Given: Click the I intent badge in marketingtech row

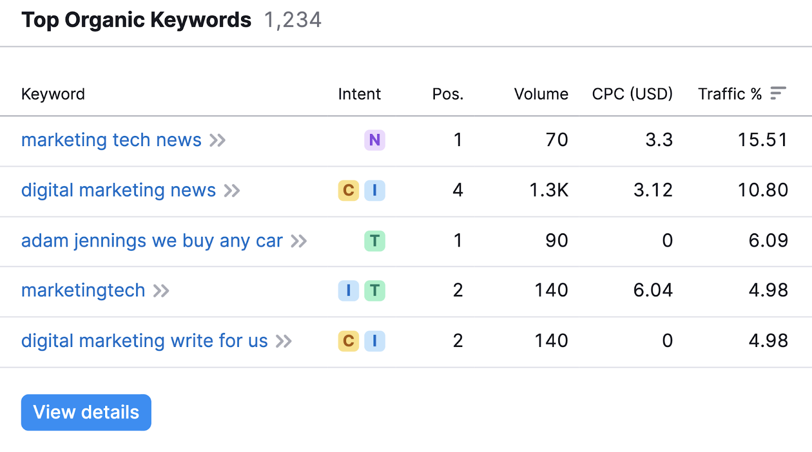Looking at the screenshot, I should tap(348, 291).
